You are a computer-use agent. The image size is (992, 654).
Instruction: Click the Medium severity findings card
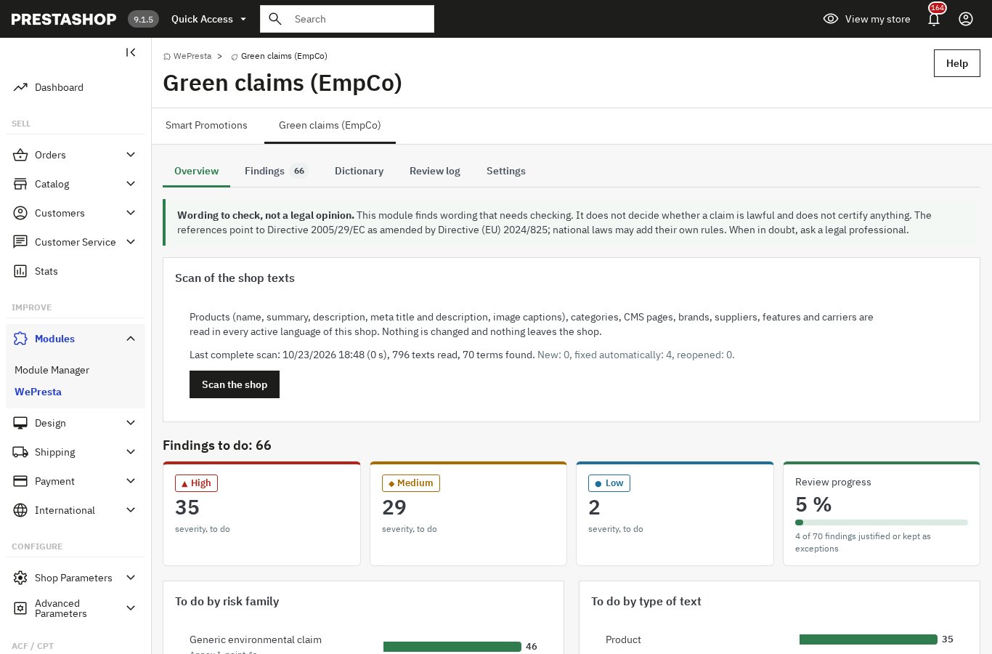coord(468,514)
